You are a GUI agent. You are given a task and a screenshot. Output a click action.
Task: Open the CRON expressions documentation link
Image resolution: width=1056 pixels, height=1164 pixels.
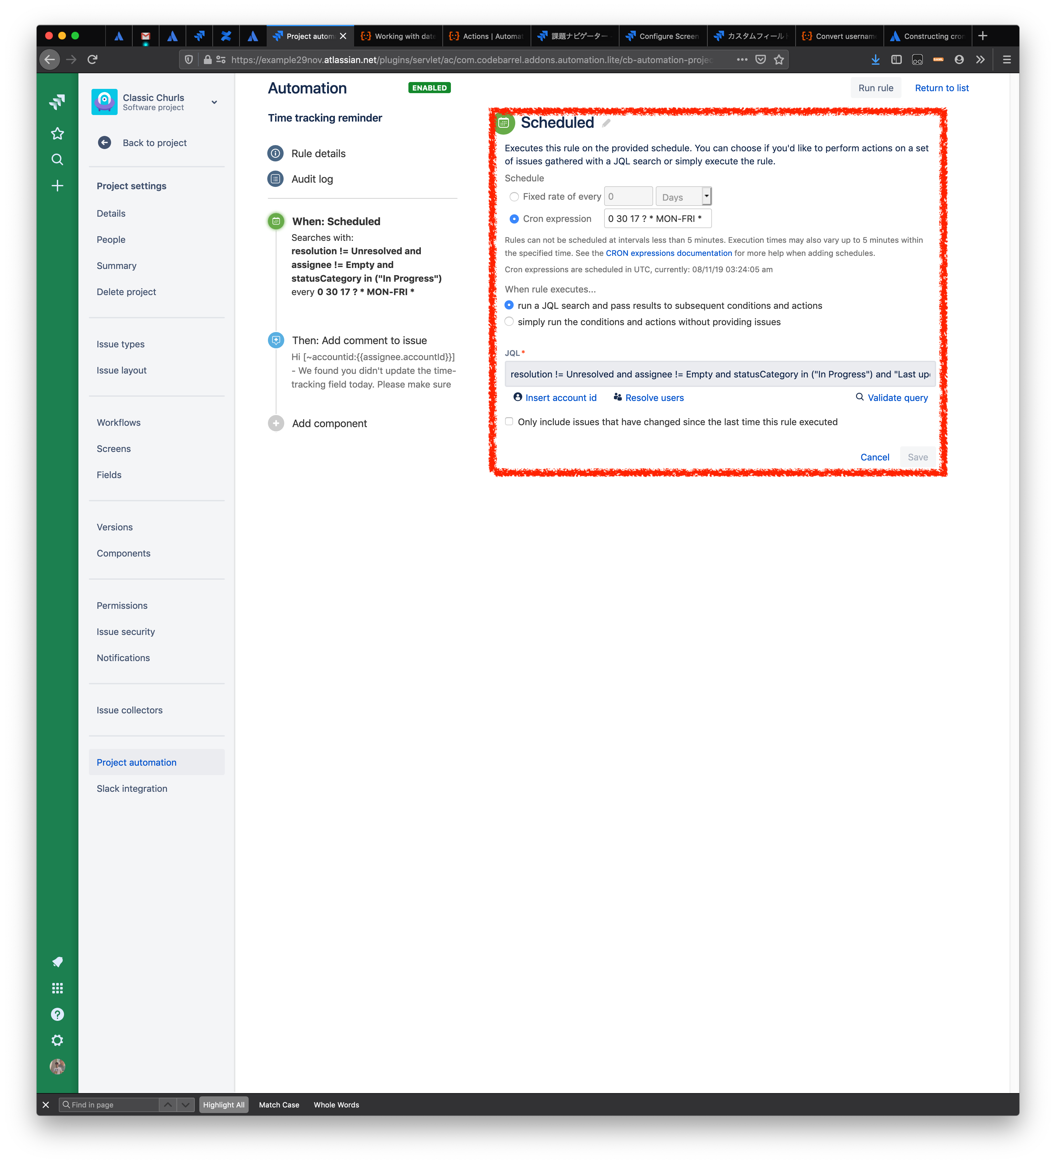click(668, 253)
